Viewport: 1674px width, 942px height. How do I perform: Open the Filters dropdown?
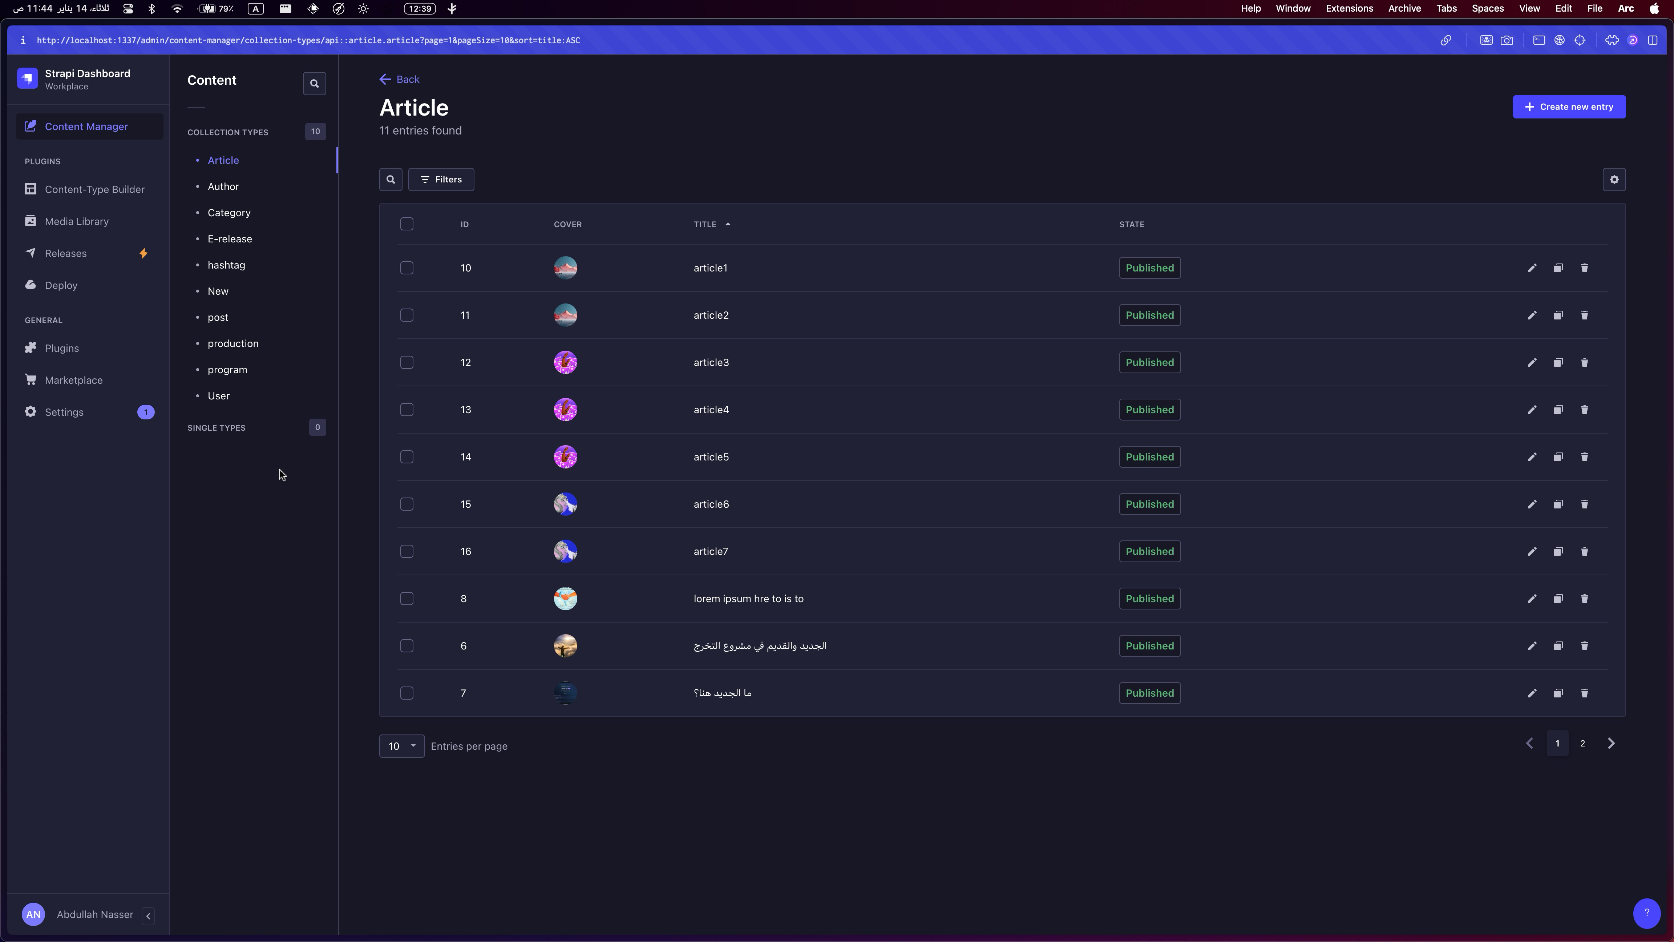(441, 180)
